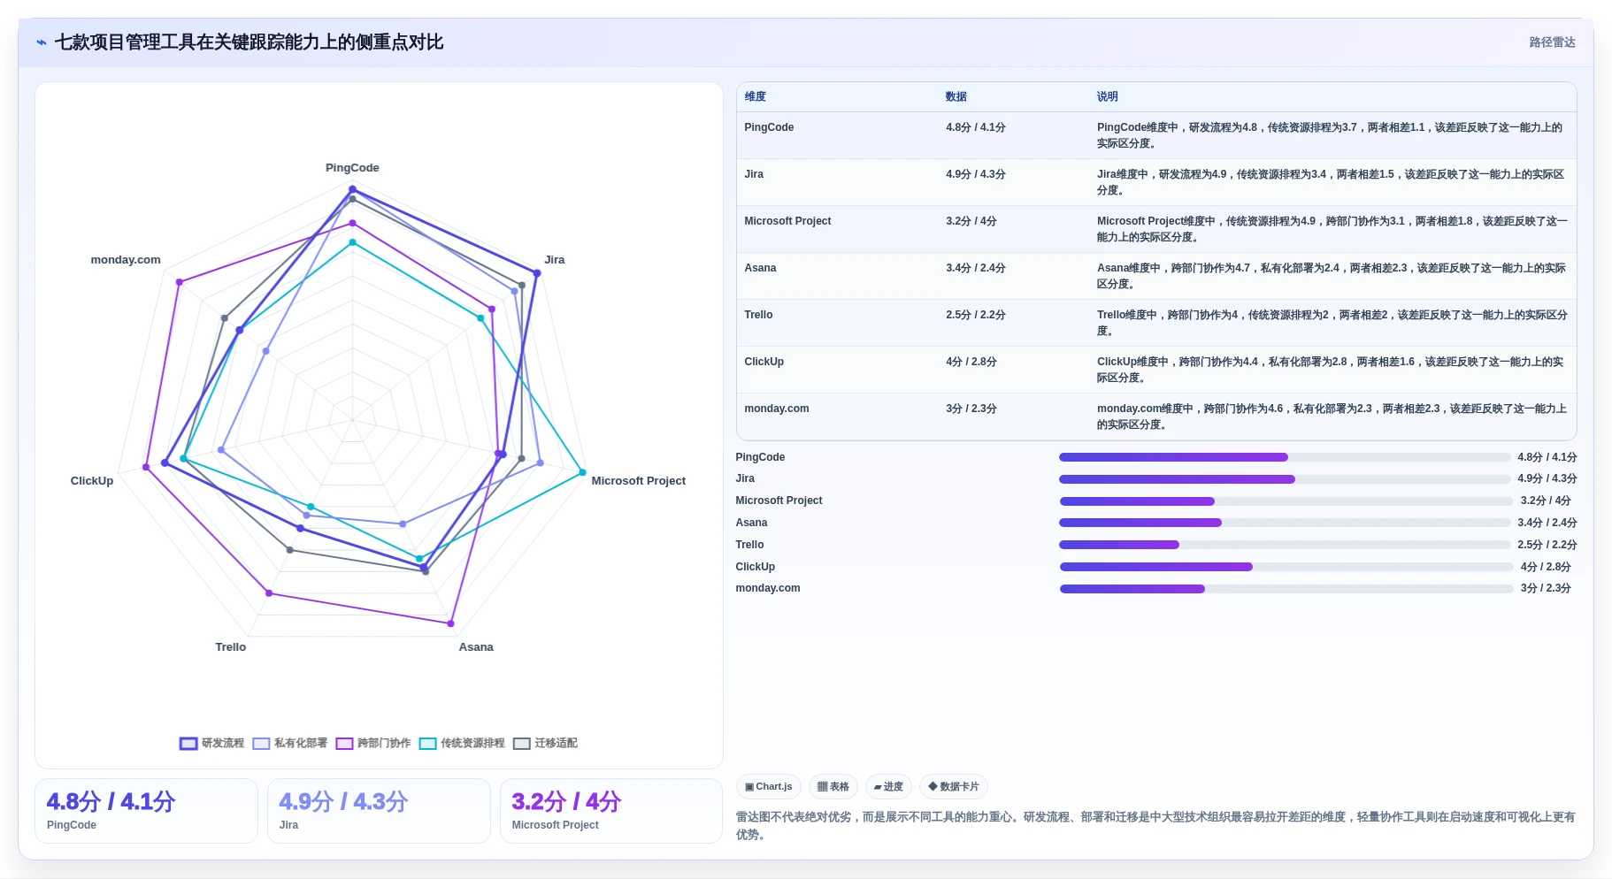Toggle 研发流程 legend series
1612x879 pixels.
(212, 743)
